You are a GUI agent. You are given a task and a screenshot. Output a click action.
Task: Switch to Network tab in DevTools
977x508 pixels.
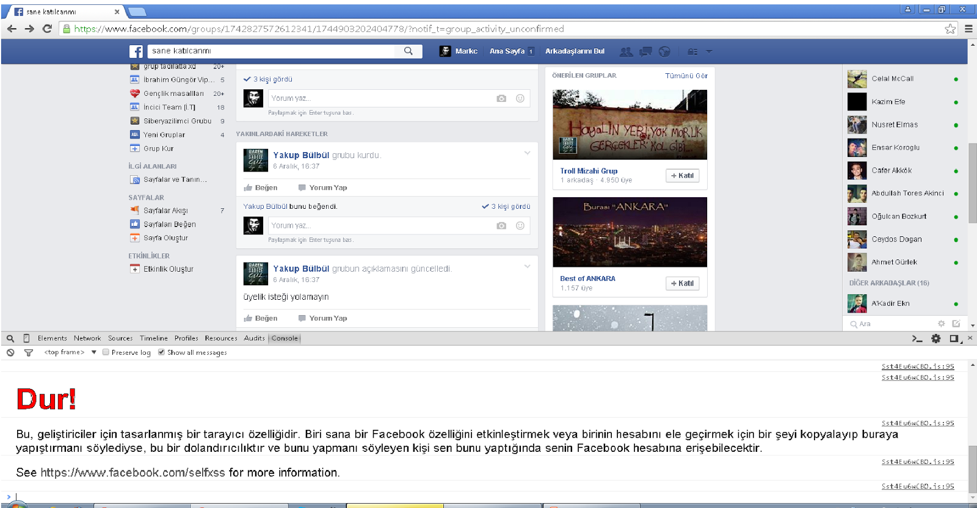pyautogui.click(x=87, y=338)
